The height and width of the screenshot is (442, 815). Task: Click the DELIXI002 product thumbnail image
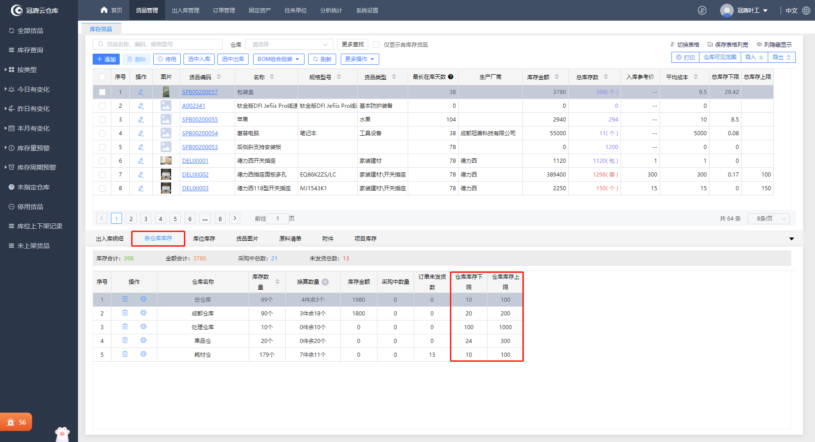point(166,175)
